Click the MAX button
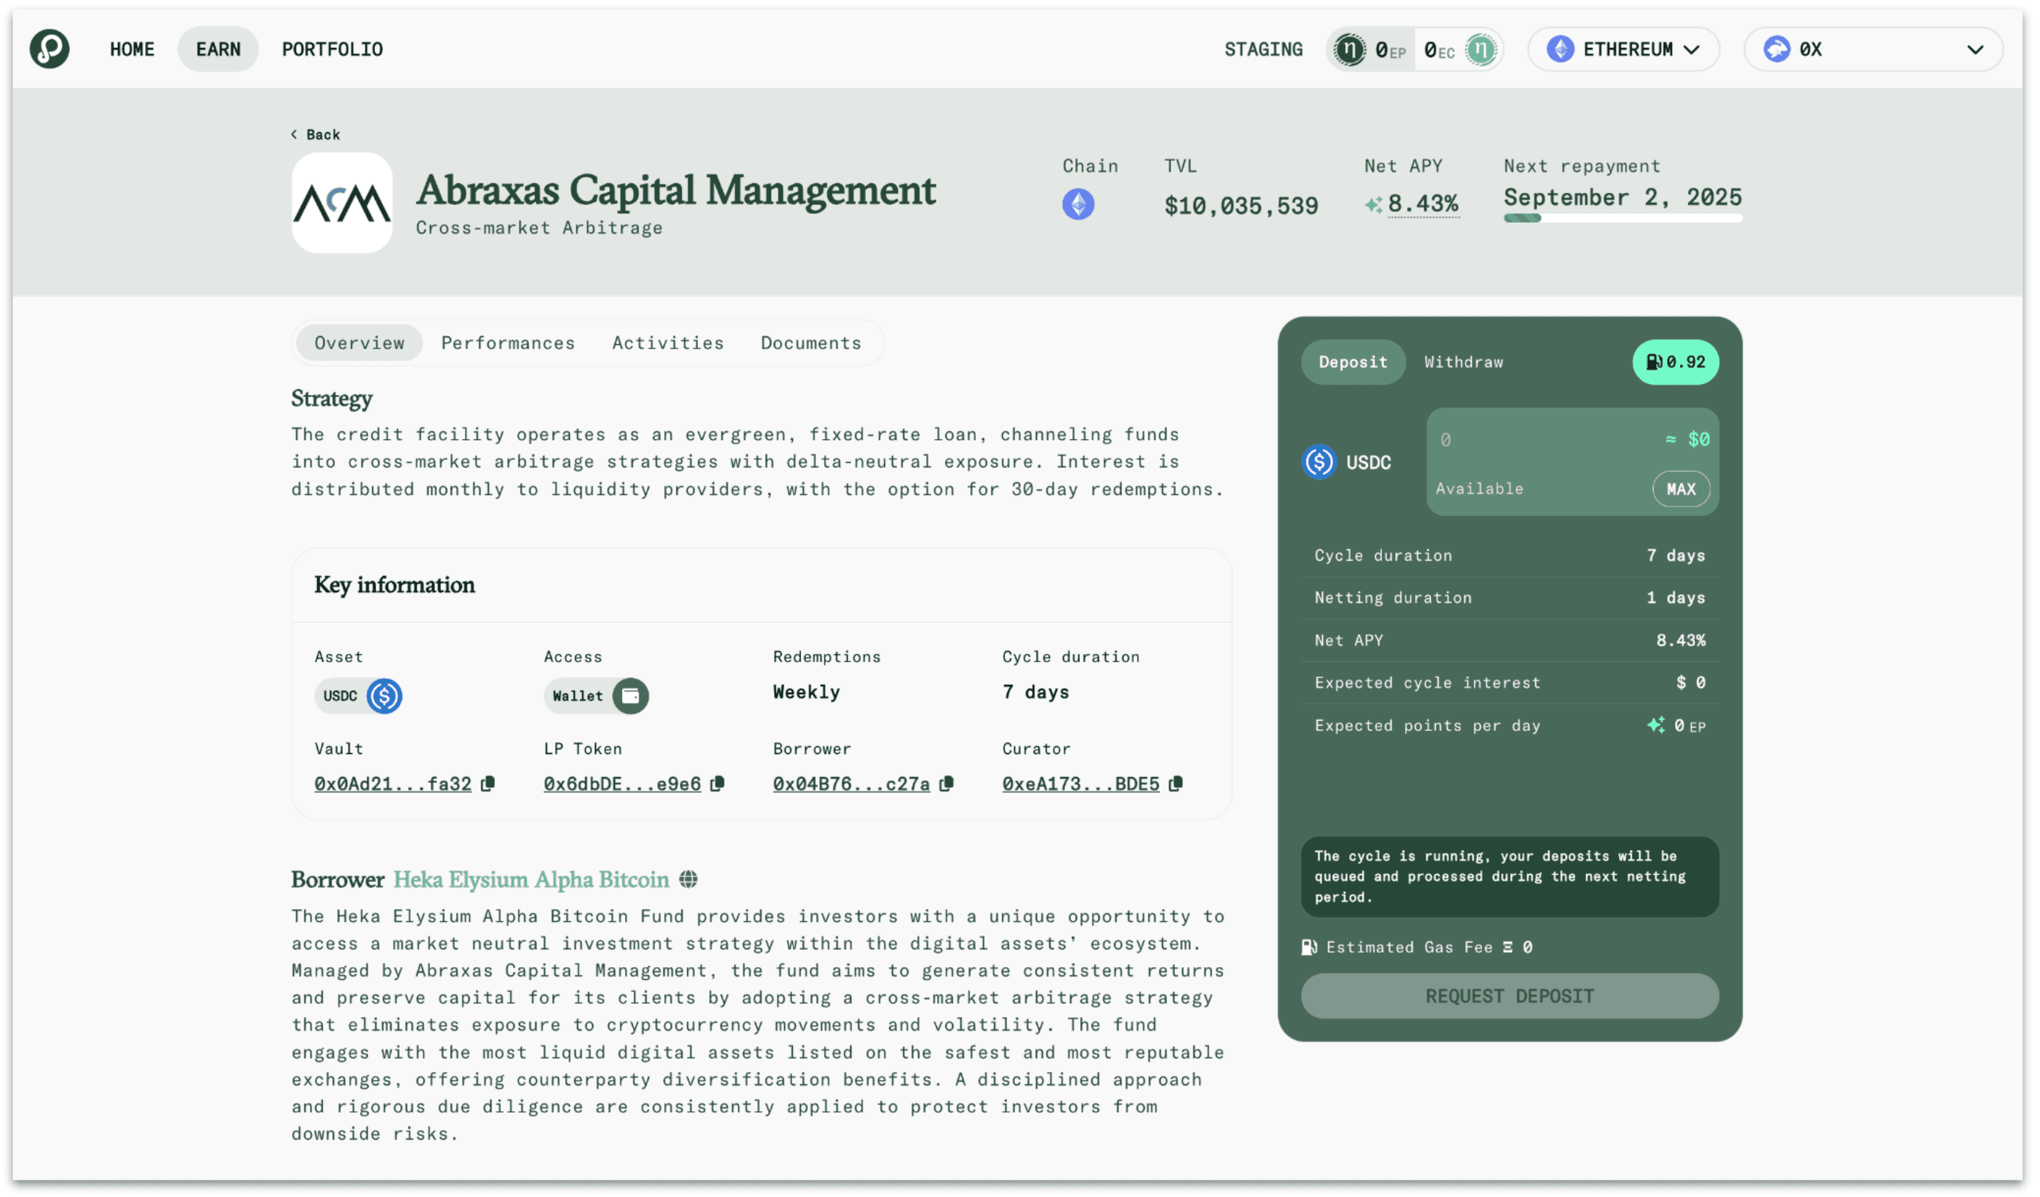Screen dimensions: 2040x1197 pyautogui.click(x=1681, y=489)
